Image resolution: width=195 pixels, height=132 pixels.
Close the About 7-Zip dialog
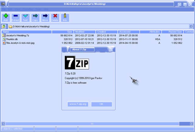point(111,50)
